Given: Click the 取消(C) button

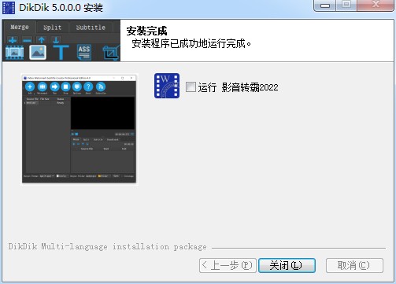Looking at the screenshot, I should [x=354, y=265].
